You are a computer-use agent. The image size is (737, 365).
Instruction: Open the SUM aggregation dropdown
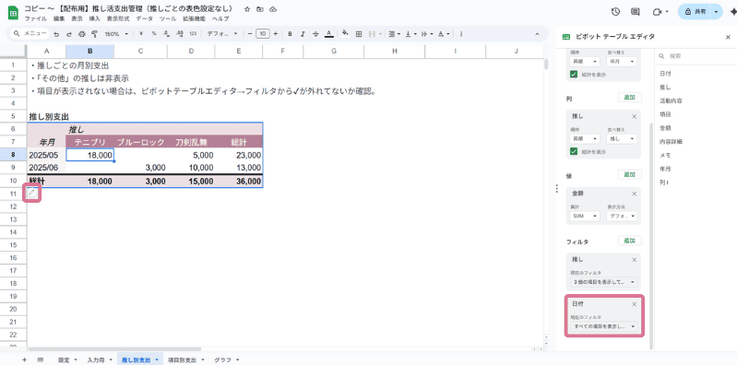(x=585, y=216)
